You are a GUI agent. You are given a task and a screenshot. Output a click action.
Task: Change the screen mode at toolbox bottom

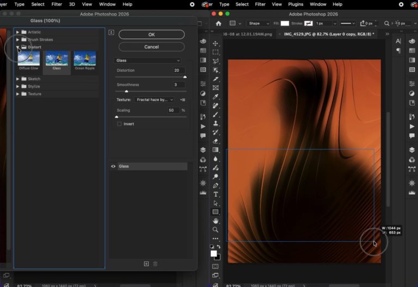216,275
